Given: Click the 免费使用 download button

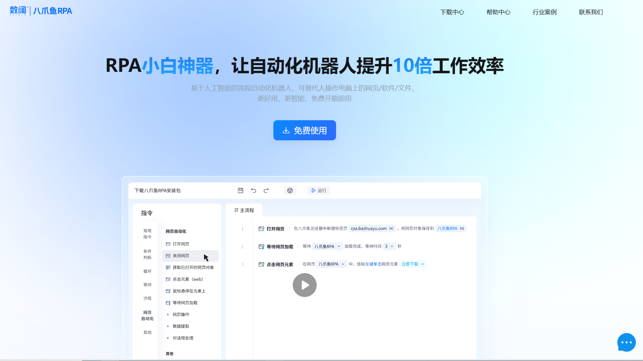Looking at the screenshot, I should pos(304,130).
